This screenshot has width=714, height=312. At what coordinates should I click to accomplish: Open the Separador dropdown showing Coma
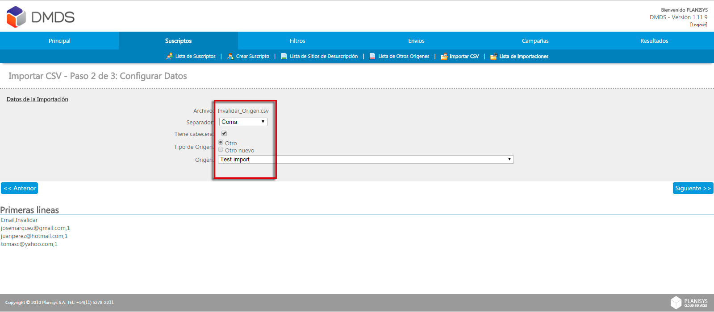click(x=243, y=122)
